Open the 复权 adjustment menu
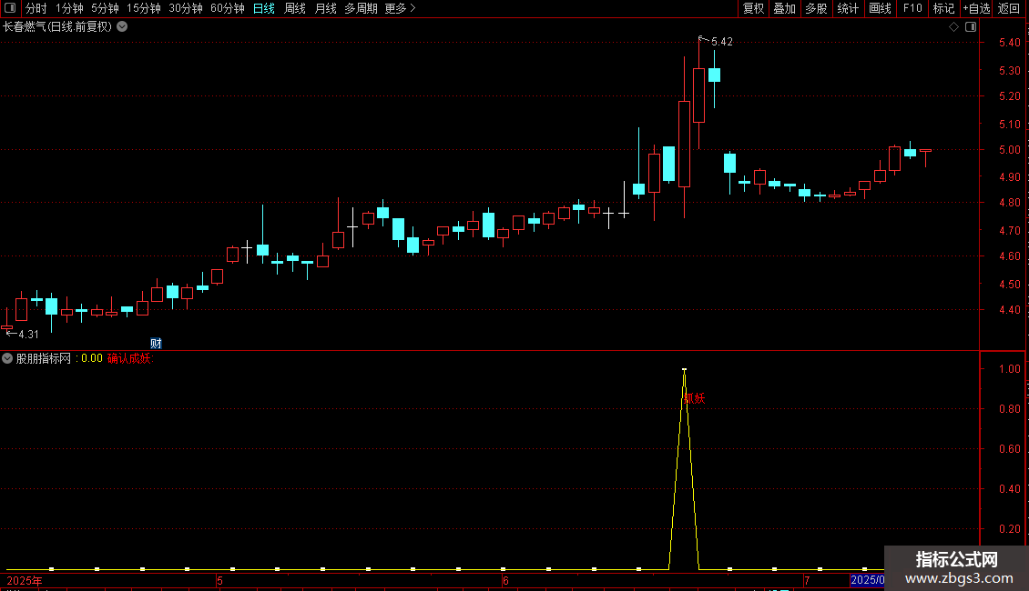 753,8
